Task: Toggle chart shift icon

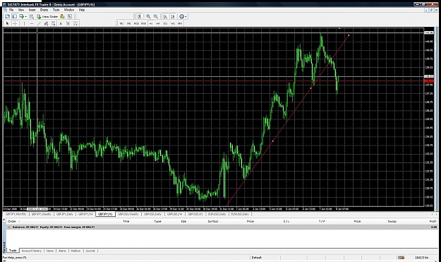Action: pyautogui.click(x=172, y=17)
